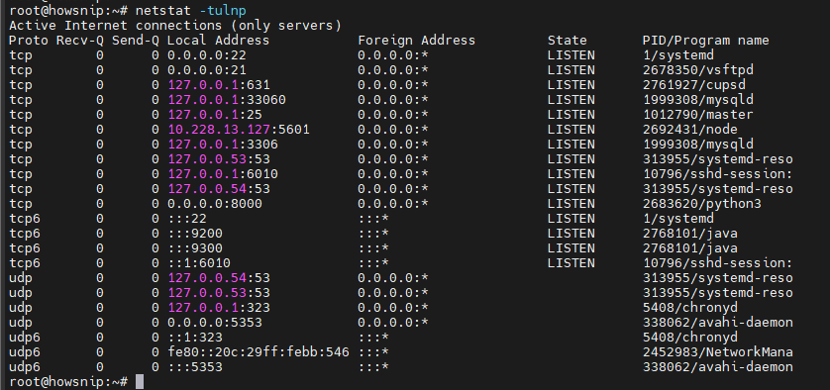
Task: Click 1999308/mysqld on the 33060 row
Action: [x=697, y=100]
